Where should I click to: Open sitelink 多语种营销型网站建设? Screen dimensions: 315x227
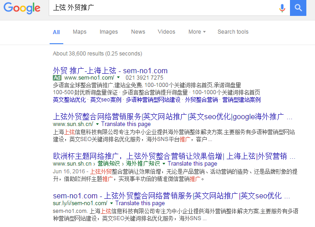tap(153, 100)
